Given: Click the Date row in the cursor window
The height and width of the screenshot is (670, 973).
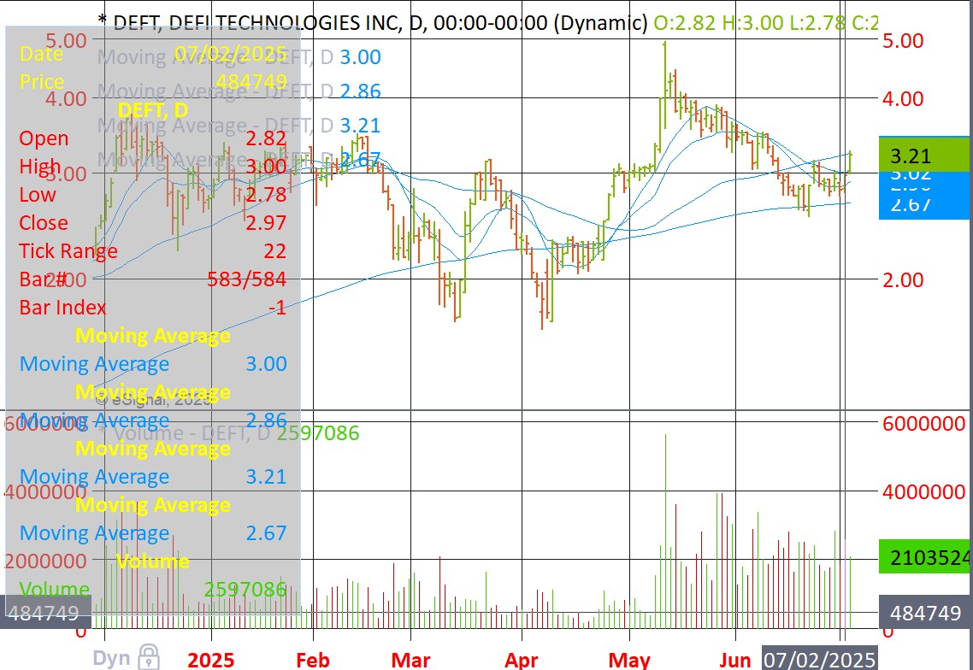Looking at the screenshot, I should pos(153,53).
